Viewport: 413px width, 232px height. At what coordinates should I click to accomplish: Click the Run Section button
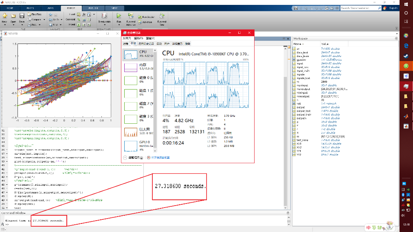coord(145,17)
